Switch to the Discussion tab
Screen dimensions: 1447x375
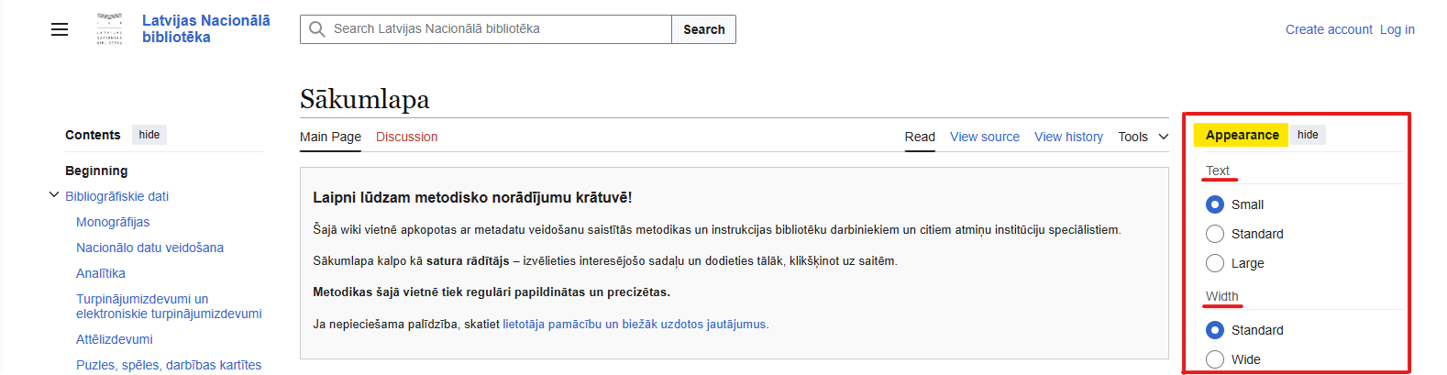click(x=406, y=137)
